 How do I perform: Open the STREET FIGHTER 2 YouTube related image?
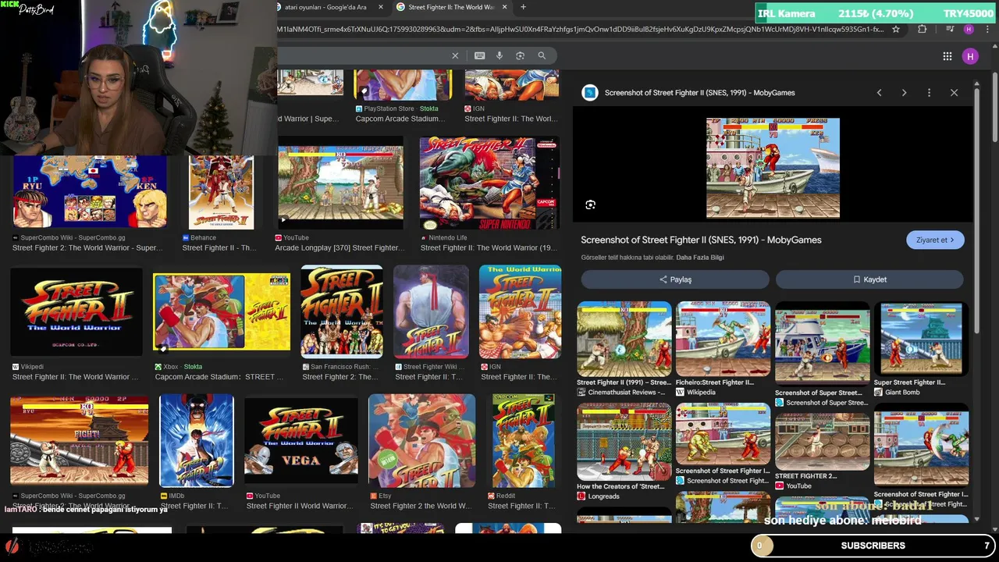point(822,442)
